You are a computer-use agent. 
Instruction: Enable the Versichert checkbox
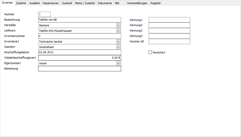pyautogui.click(x=150, y=52)
